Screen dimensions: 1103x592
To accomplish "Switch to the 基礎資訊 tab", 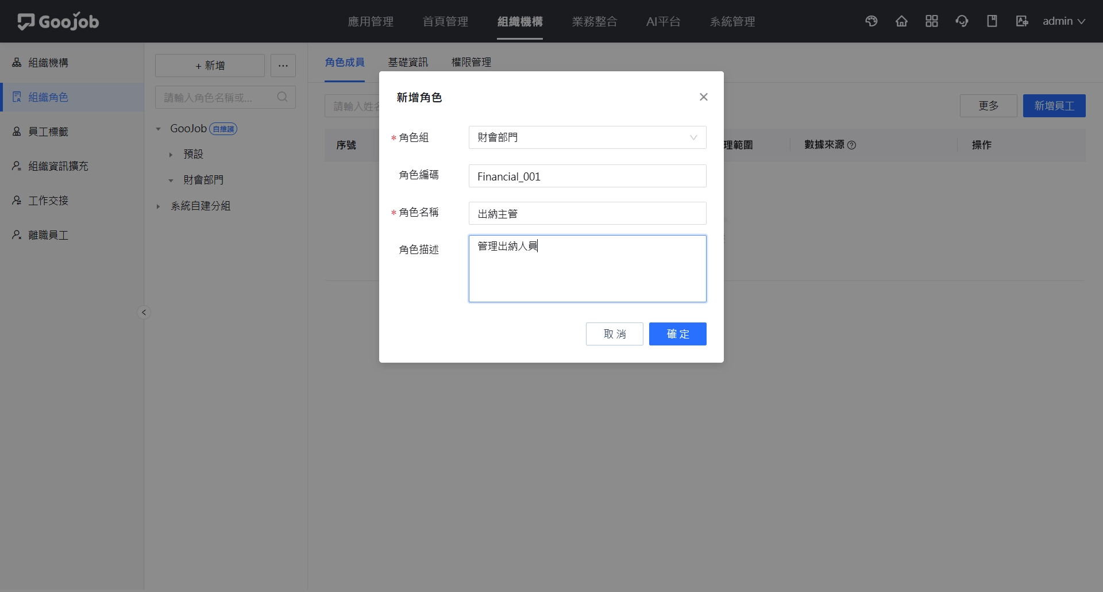I will coord(408,62).
